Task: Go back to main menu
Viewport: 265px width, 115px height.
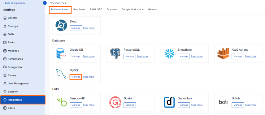Action: [14, 3]
